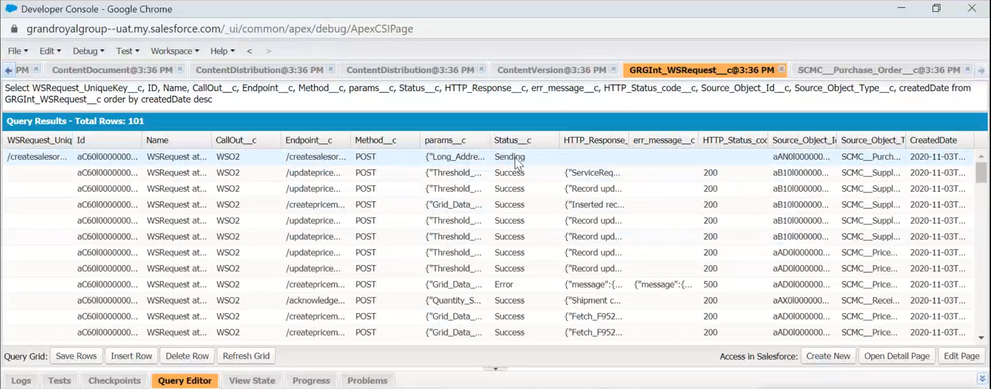
Task: Sort by the Endpoint__c column header
Action: tap(315, 140)
